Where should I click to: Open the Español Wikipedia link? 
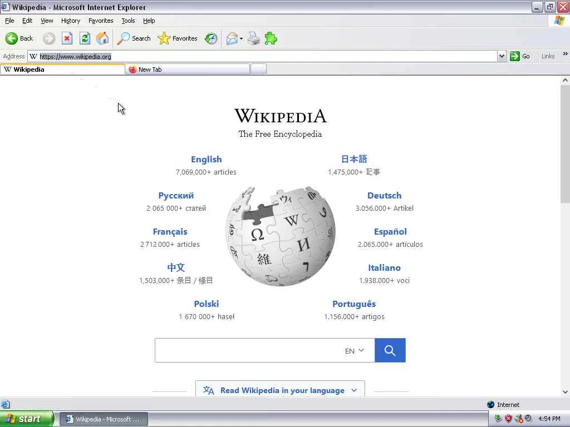click(390, 232)
